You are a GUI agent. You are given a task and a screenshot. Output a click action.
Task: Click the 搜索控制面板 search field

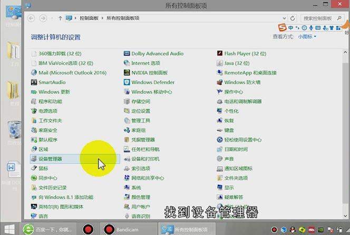[x=322, y=18]
